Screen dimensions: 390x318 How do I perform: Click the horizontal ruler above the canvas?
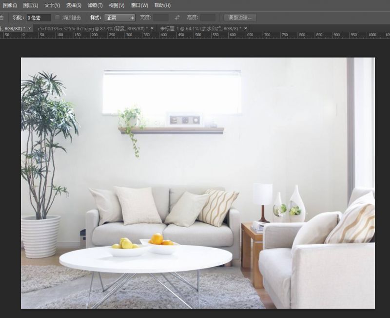pos(195,35)
